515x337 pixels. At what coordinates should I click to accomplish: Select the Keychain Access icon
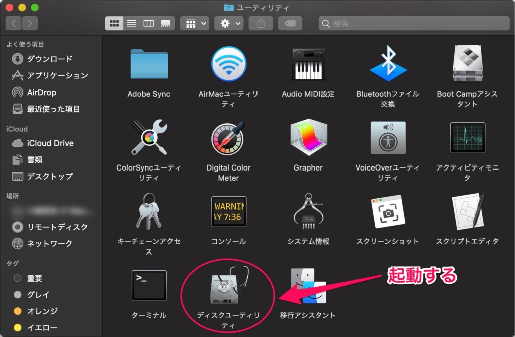[x=149, y=212]
